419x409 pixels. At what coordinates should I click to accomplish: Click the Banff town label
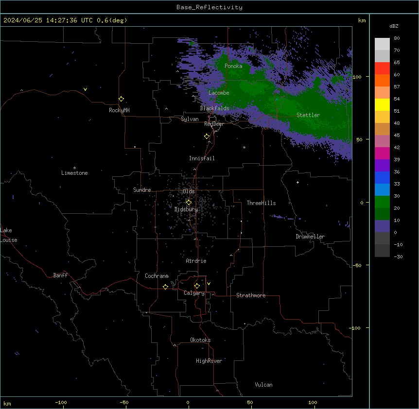click(60, 275)
